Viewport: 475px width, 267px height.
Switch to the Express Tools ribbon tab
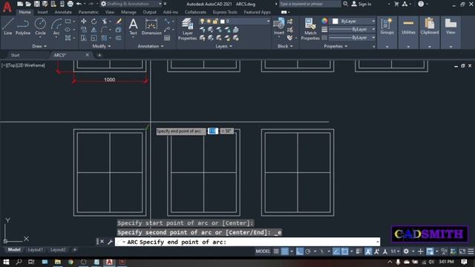(x=225, y=12)
